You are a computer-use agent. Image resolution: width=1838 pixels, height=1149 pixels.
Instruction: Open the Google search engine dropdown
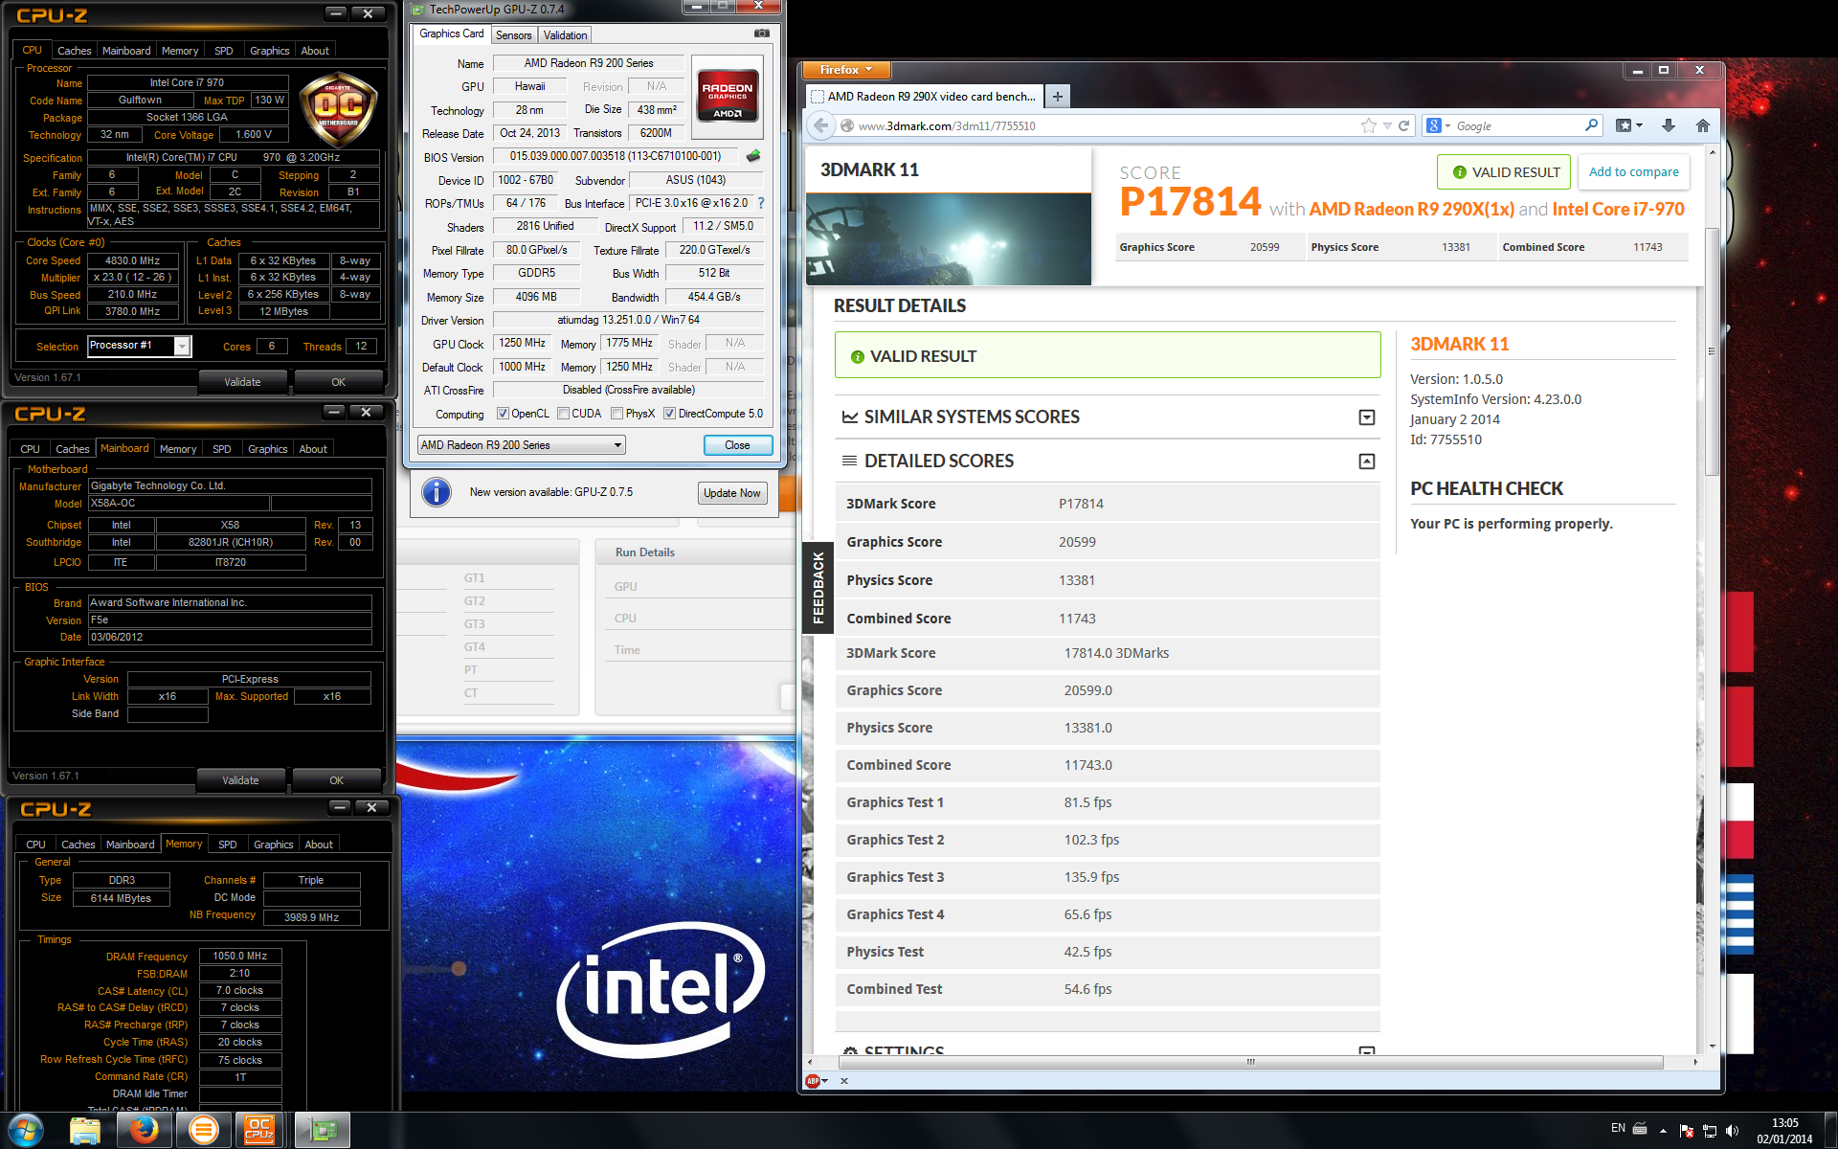click(1439, 125)
